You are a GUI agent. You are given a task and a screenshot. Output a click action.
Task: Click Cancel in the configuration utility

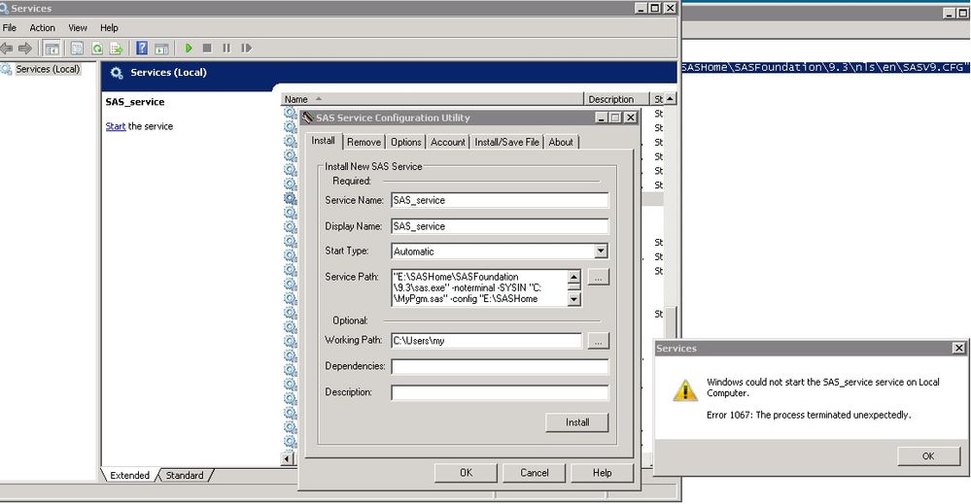point(535,473)
